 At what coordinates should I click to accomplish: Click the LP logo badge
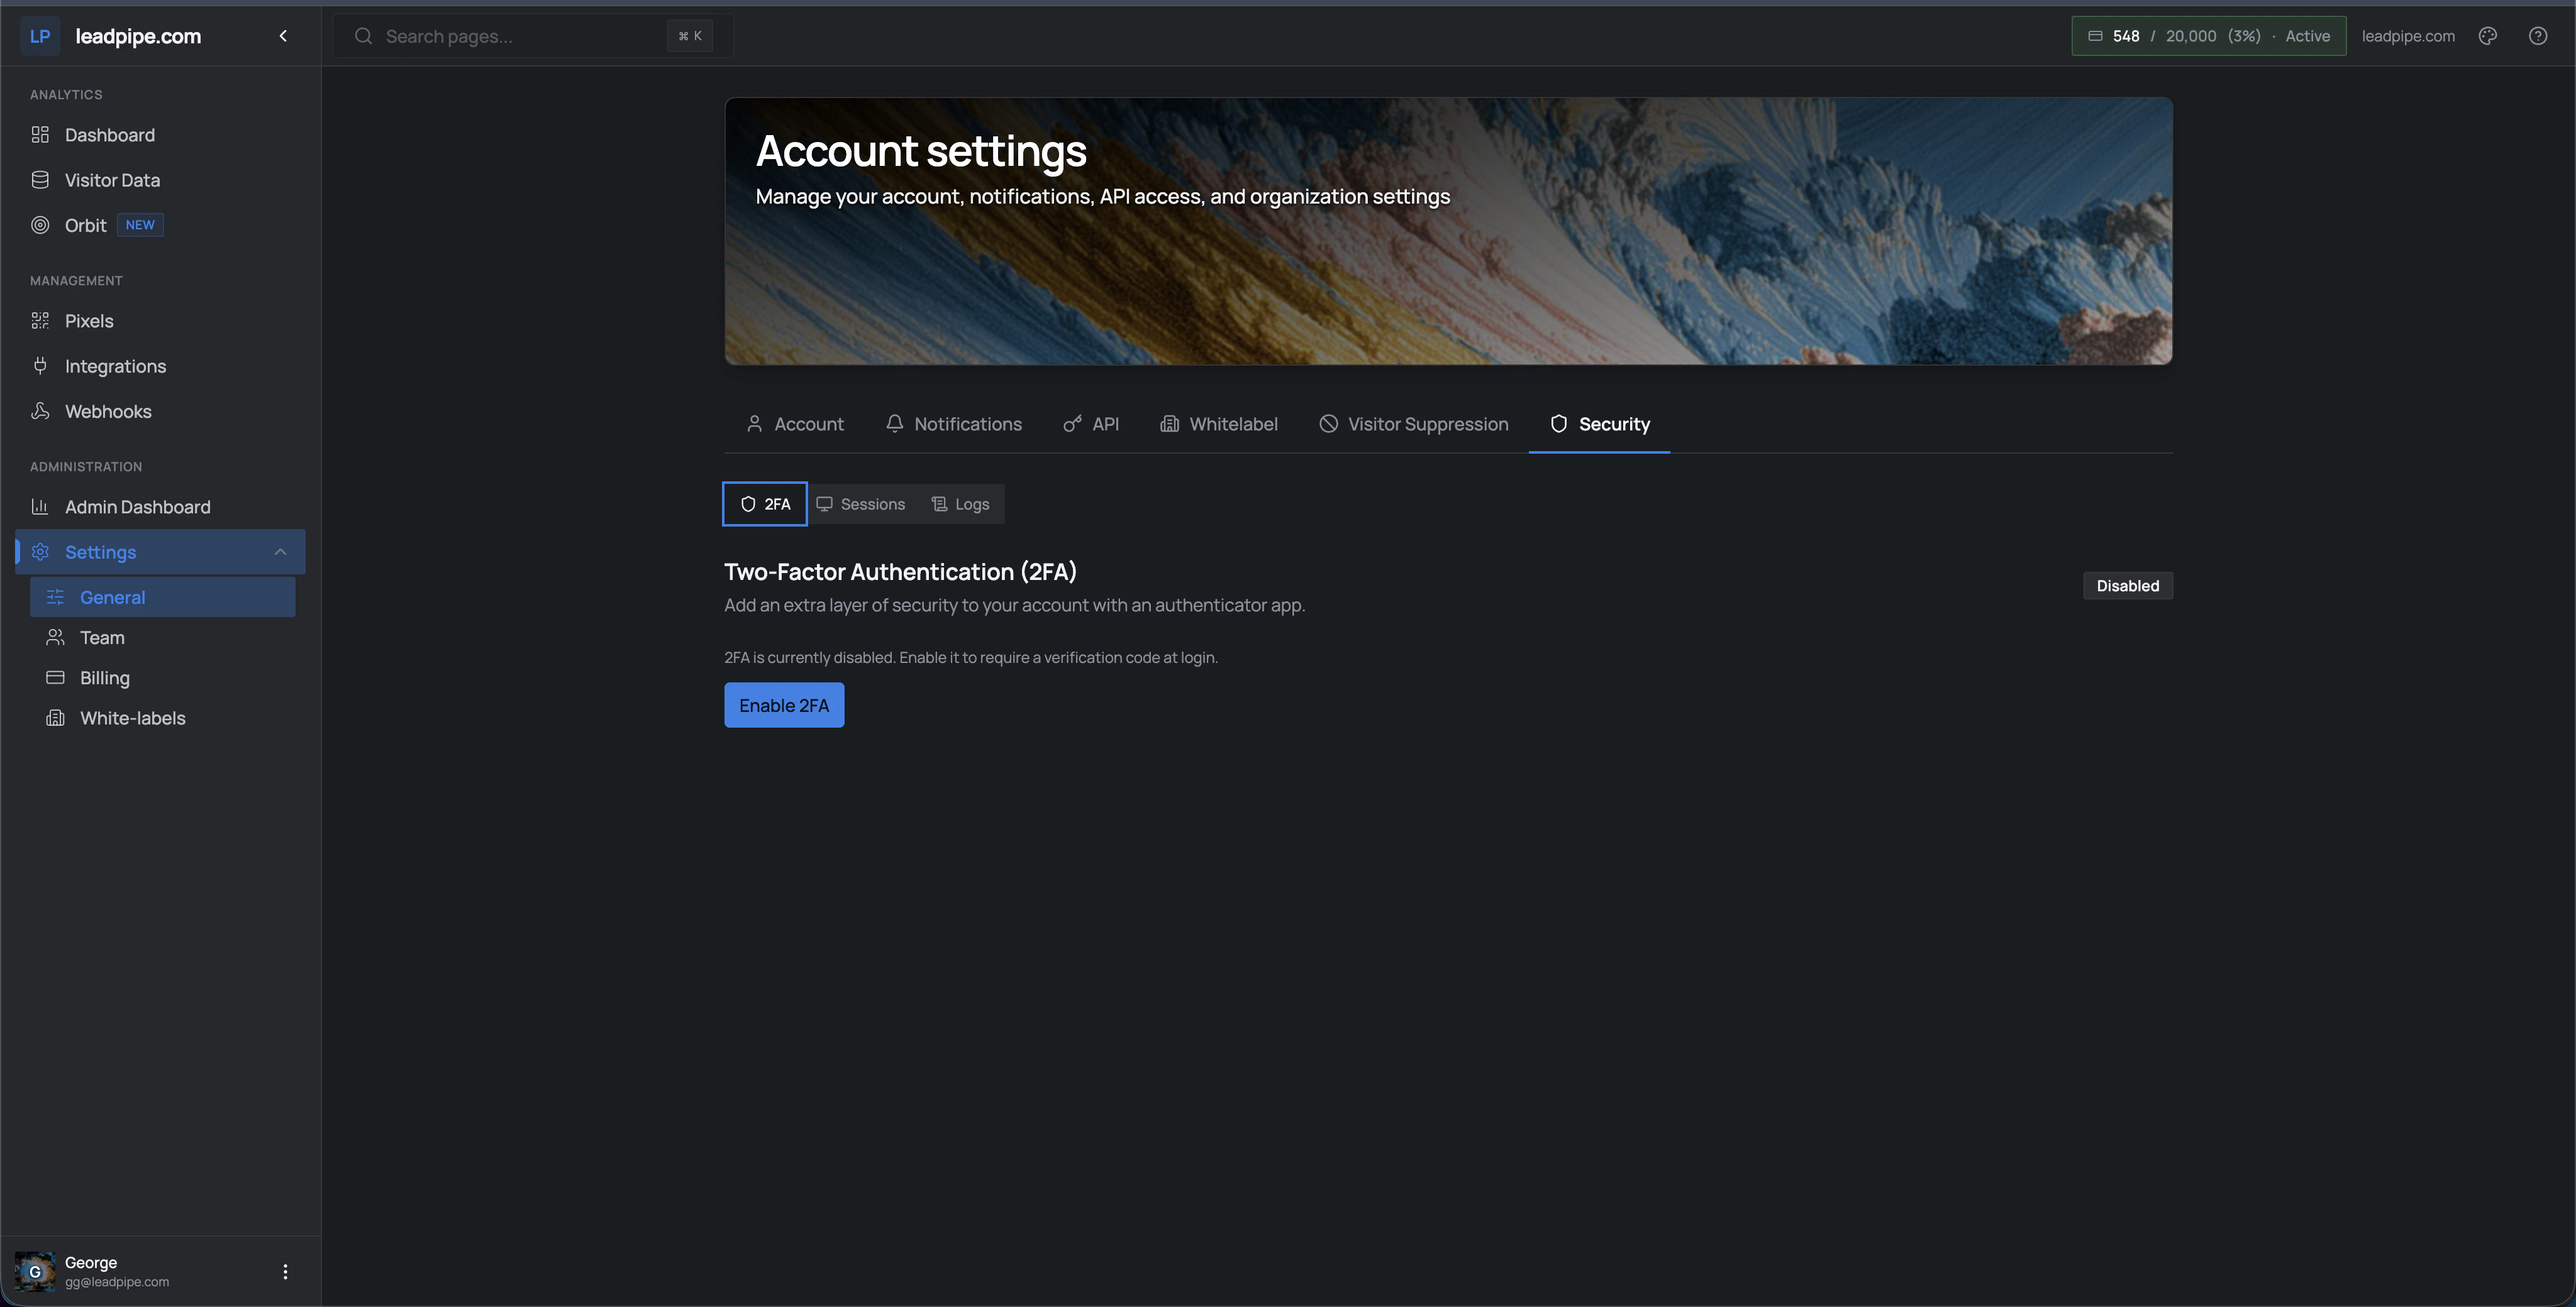click(x=40, y=36)
